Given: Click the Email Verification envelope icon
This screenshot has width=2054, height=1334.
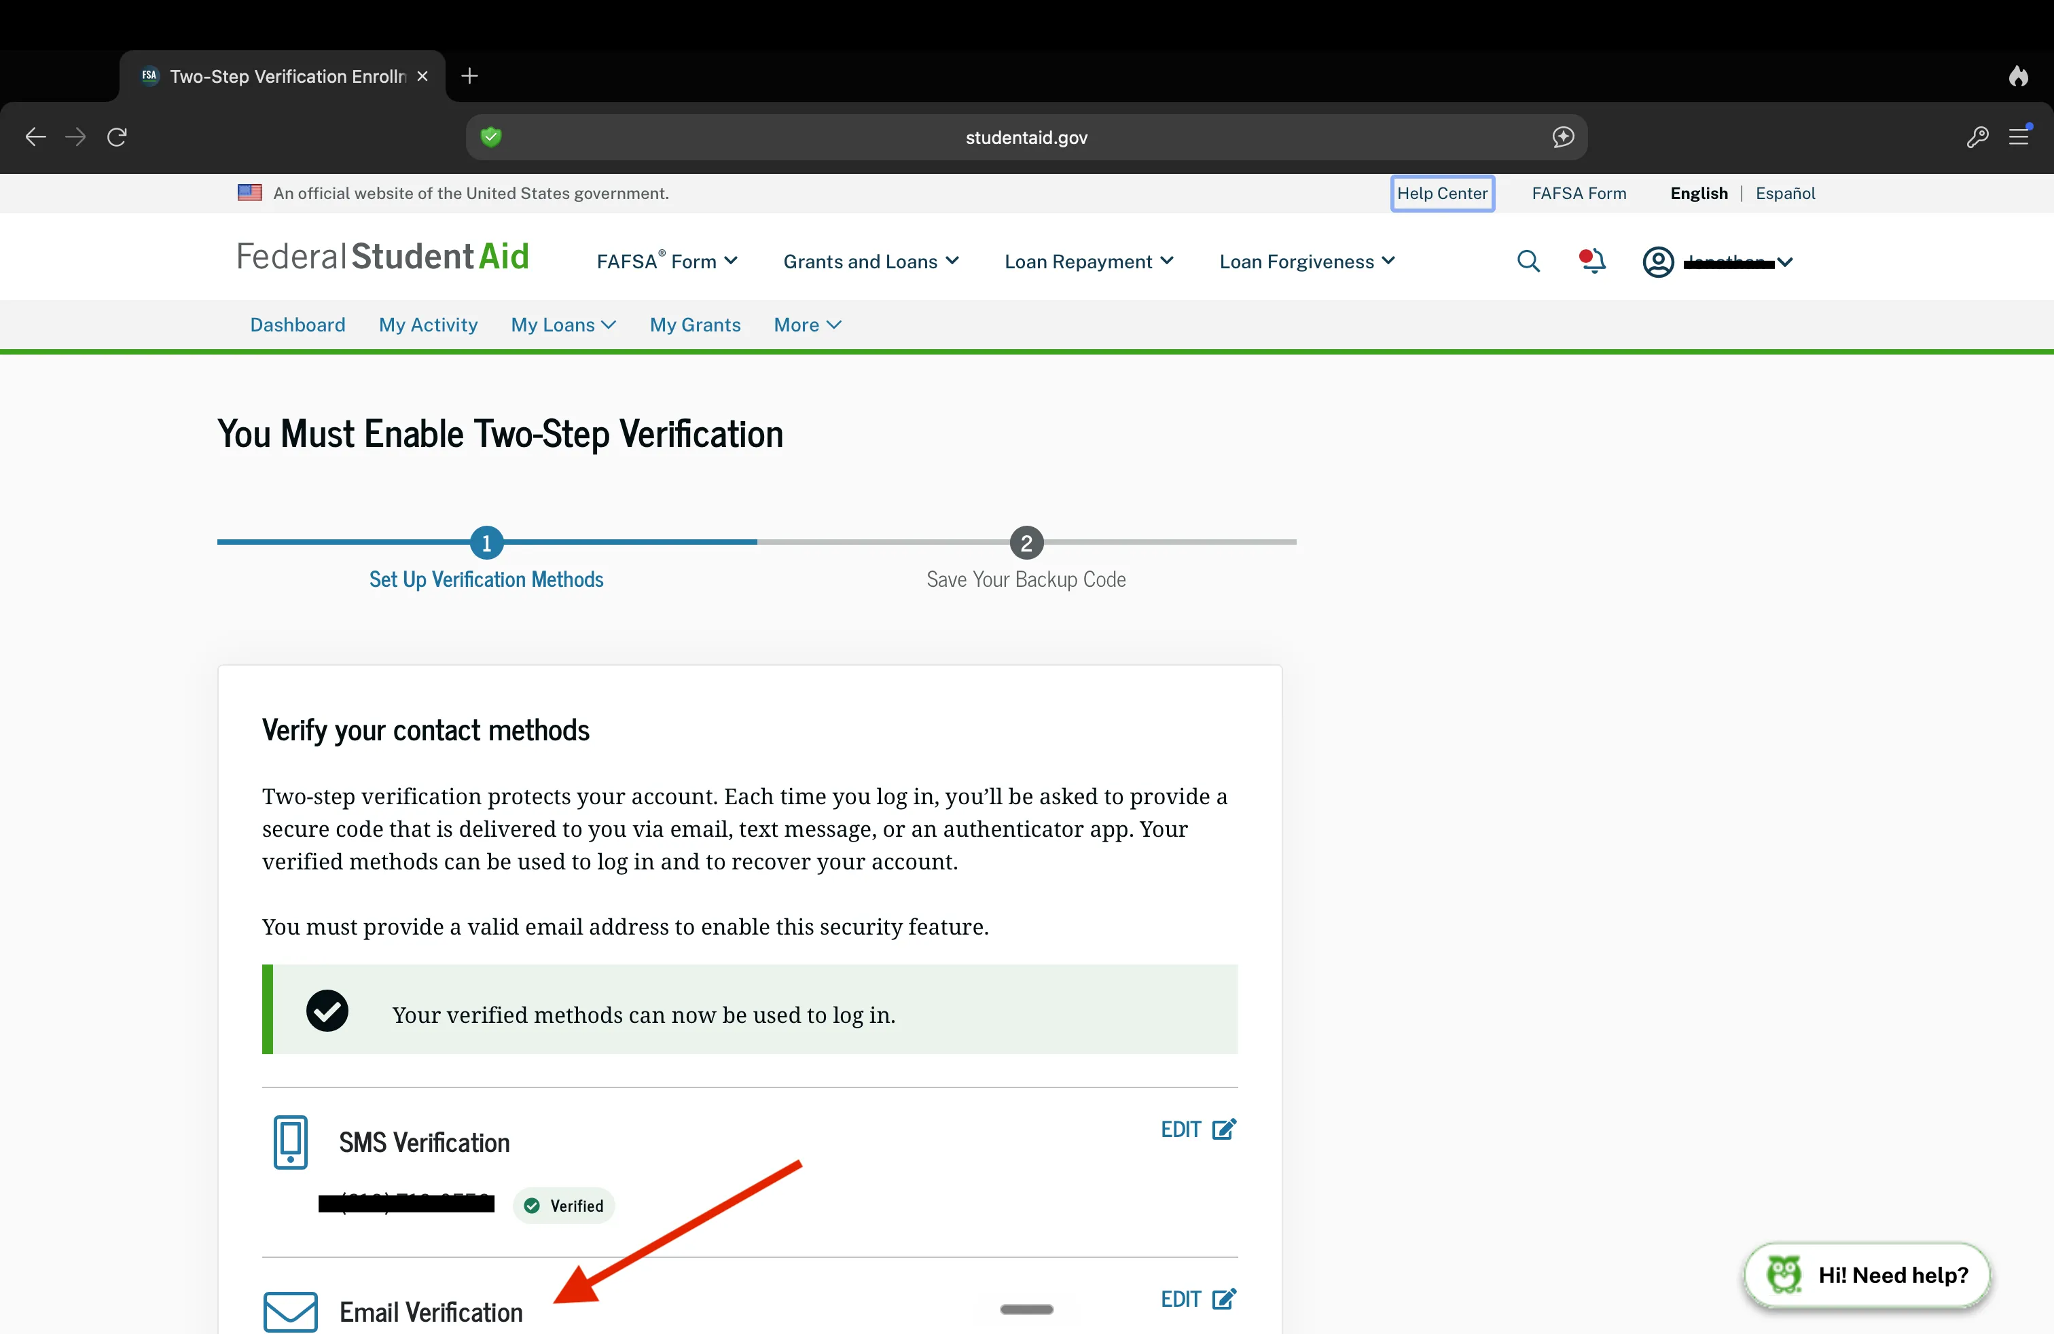Looking at the screenshot, I should [x=290, y=1312].
